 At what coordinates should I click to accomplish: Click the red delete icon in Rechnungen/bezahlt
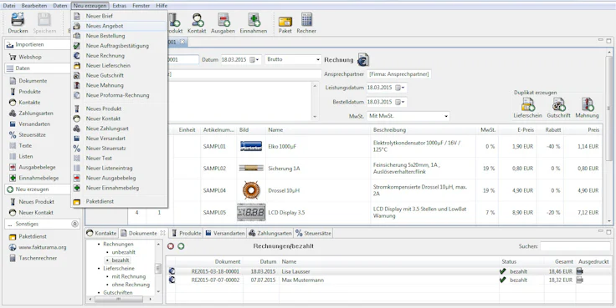[x=171, y=246]
